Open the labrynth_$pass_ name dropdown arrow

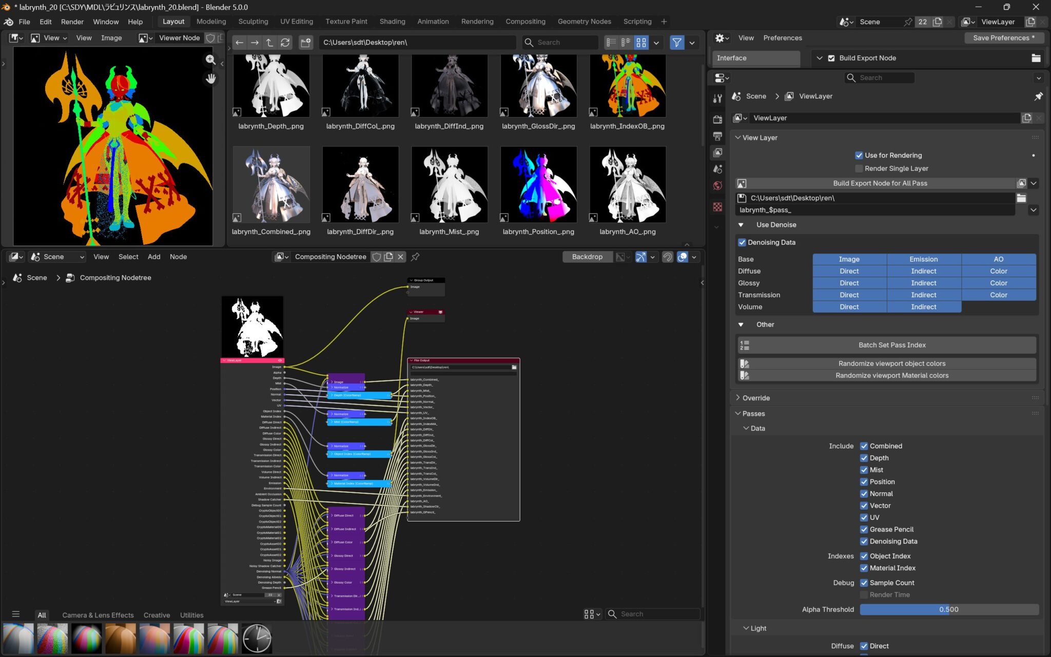(1033, 210)
